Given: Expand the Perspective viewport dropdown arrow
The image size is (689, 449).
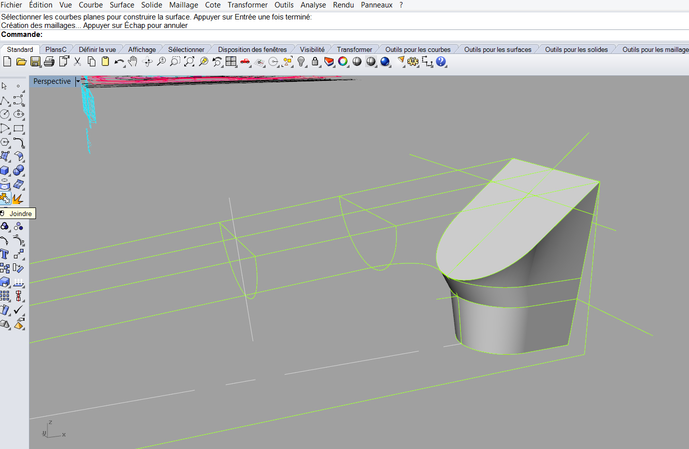Looking at the screenshot, I should [x=78, y=81].
